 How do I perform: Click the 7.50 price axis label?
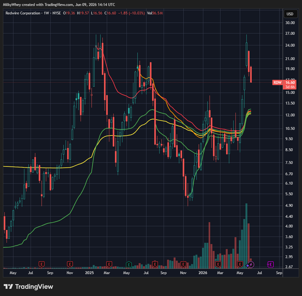pos(289,163)
